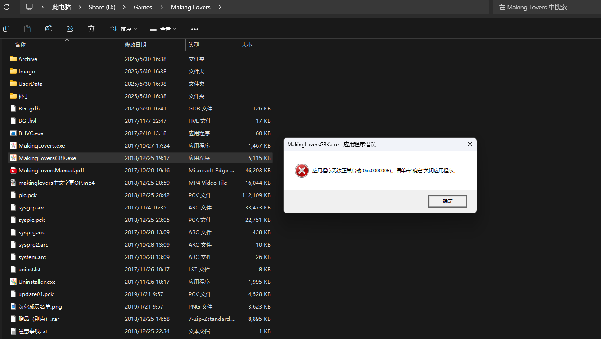The image size is (601, 339).
Task: Click the GDB 文件 type cell
Action: 200,108
